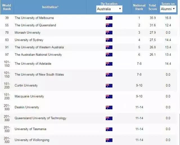Viewport: 180px width, 145px height.
Task: Click world rank 55 cell
Action: click(x=7, y=25)
